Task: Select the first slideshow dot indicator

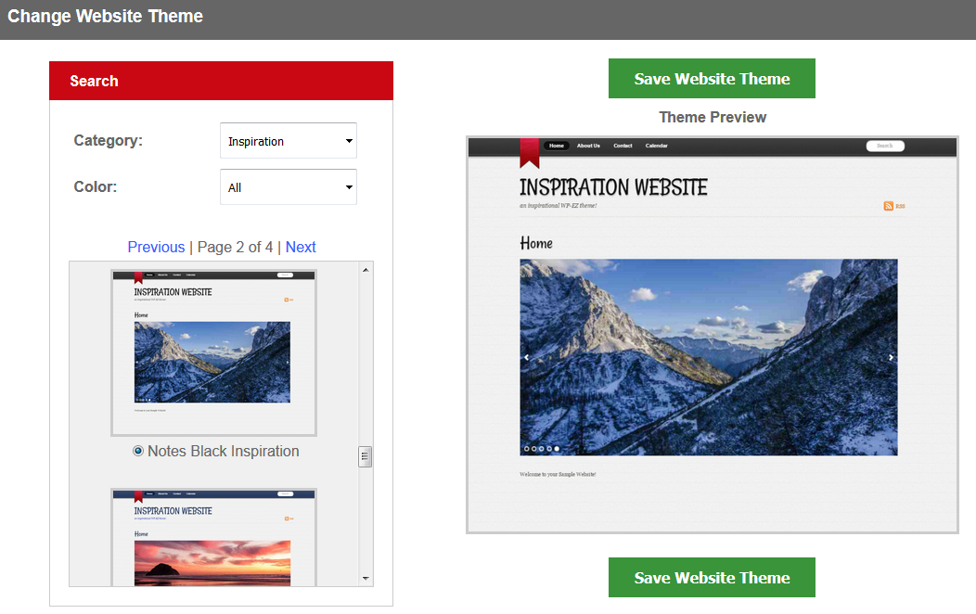Action: click(x=527, y=449)
